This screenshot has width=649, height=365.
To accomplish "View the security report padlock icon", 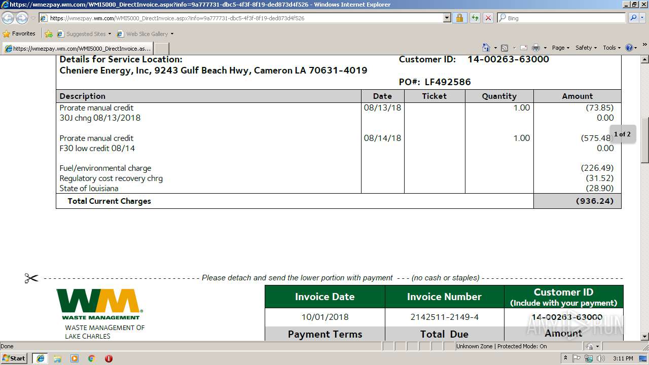I will [x=459, y=18].
